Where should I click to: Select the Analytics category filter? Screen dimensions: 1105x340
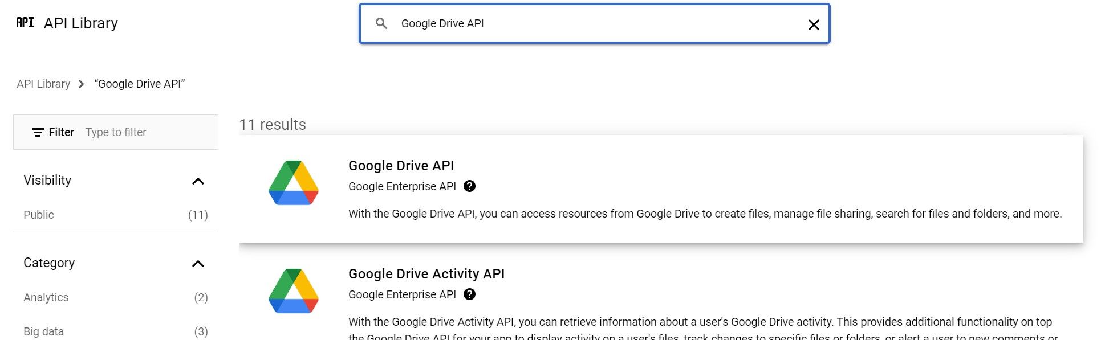click(x=116, y=297)
